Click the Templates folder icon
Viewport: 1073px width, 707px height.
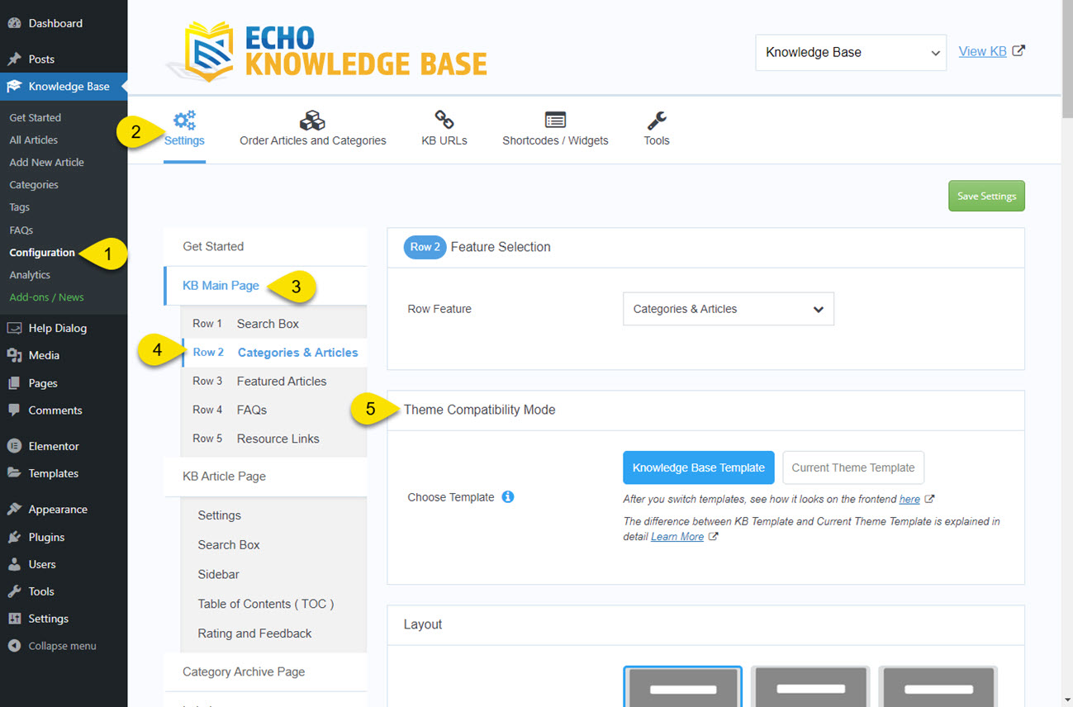tap(14, 473)
